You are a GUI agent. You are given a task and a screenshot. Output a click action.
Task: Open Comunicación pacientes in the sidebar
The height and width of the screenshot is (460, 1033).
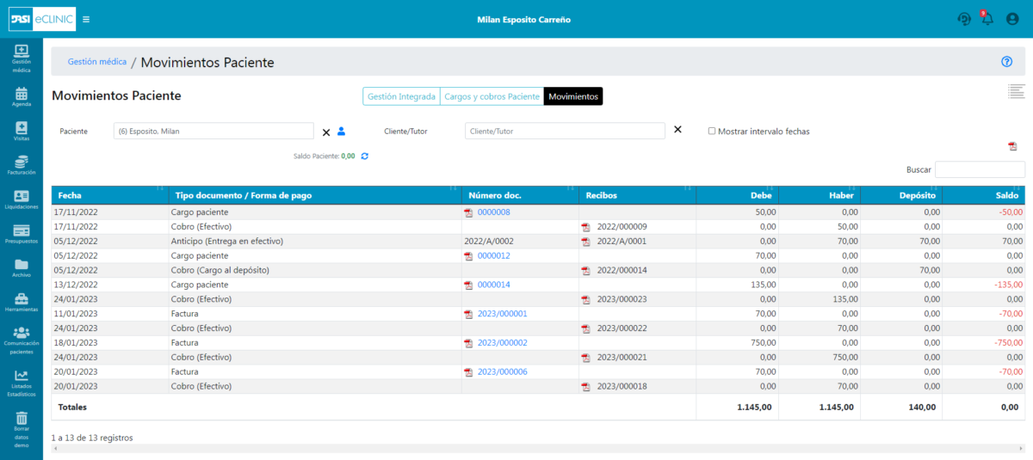click(22, 340)
